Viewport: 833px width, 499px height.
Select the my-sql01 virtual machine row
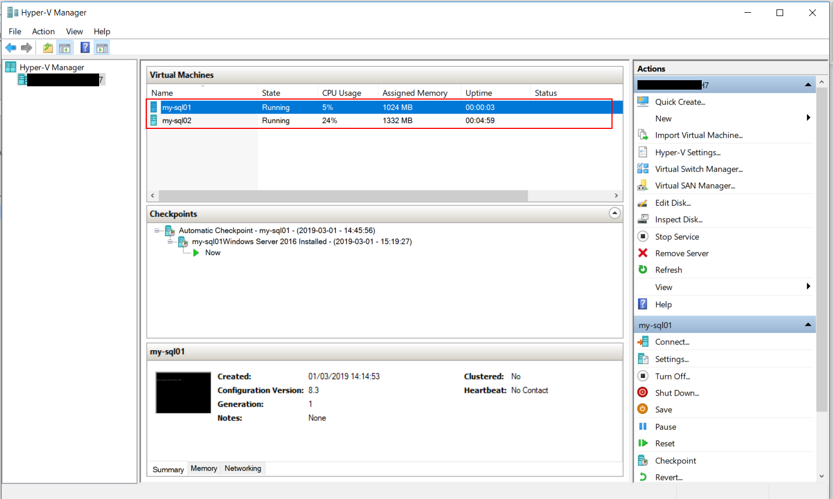point(385,107)
